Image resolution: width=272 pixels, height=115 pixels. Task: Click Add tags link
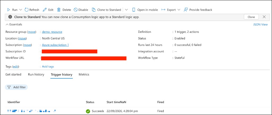click(x=48, y=66)
